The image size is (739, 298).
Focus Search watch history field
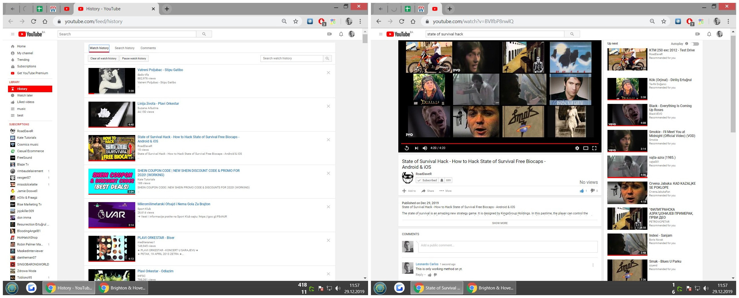coord(292,58)
